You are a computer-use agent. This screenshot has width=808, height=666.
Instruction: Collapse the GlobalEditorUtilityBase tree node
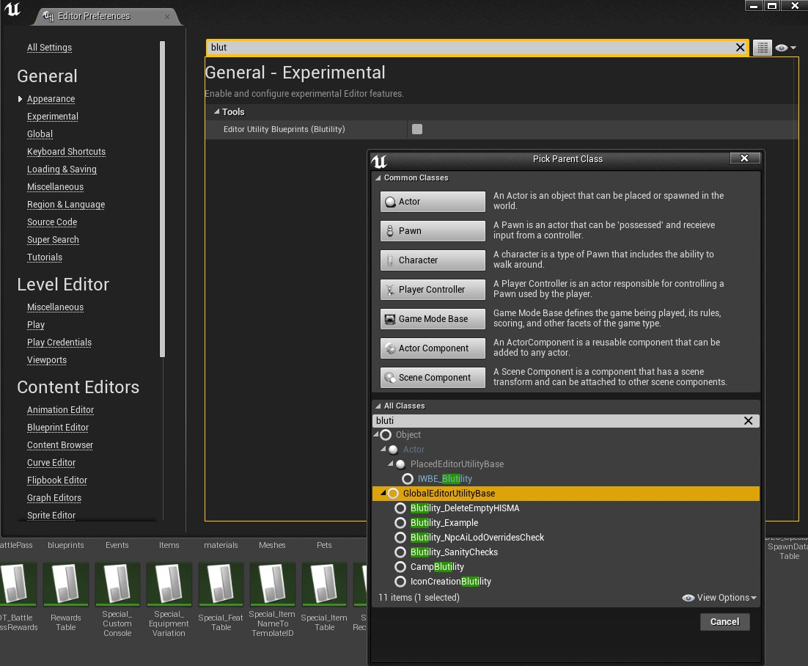tap(382, 494)
